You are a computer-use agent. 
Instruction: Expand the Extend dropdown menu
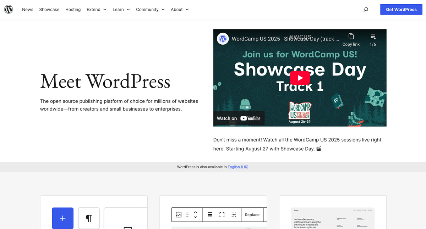click(x=96, y=9)
